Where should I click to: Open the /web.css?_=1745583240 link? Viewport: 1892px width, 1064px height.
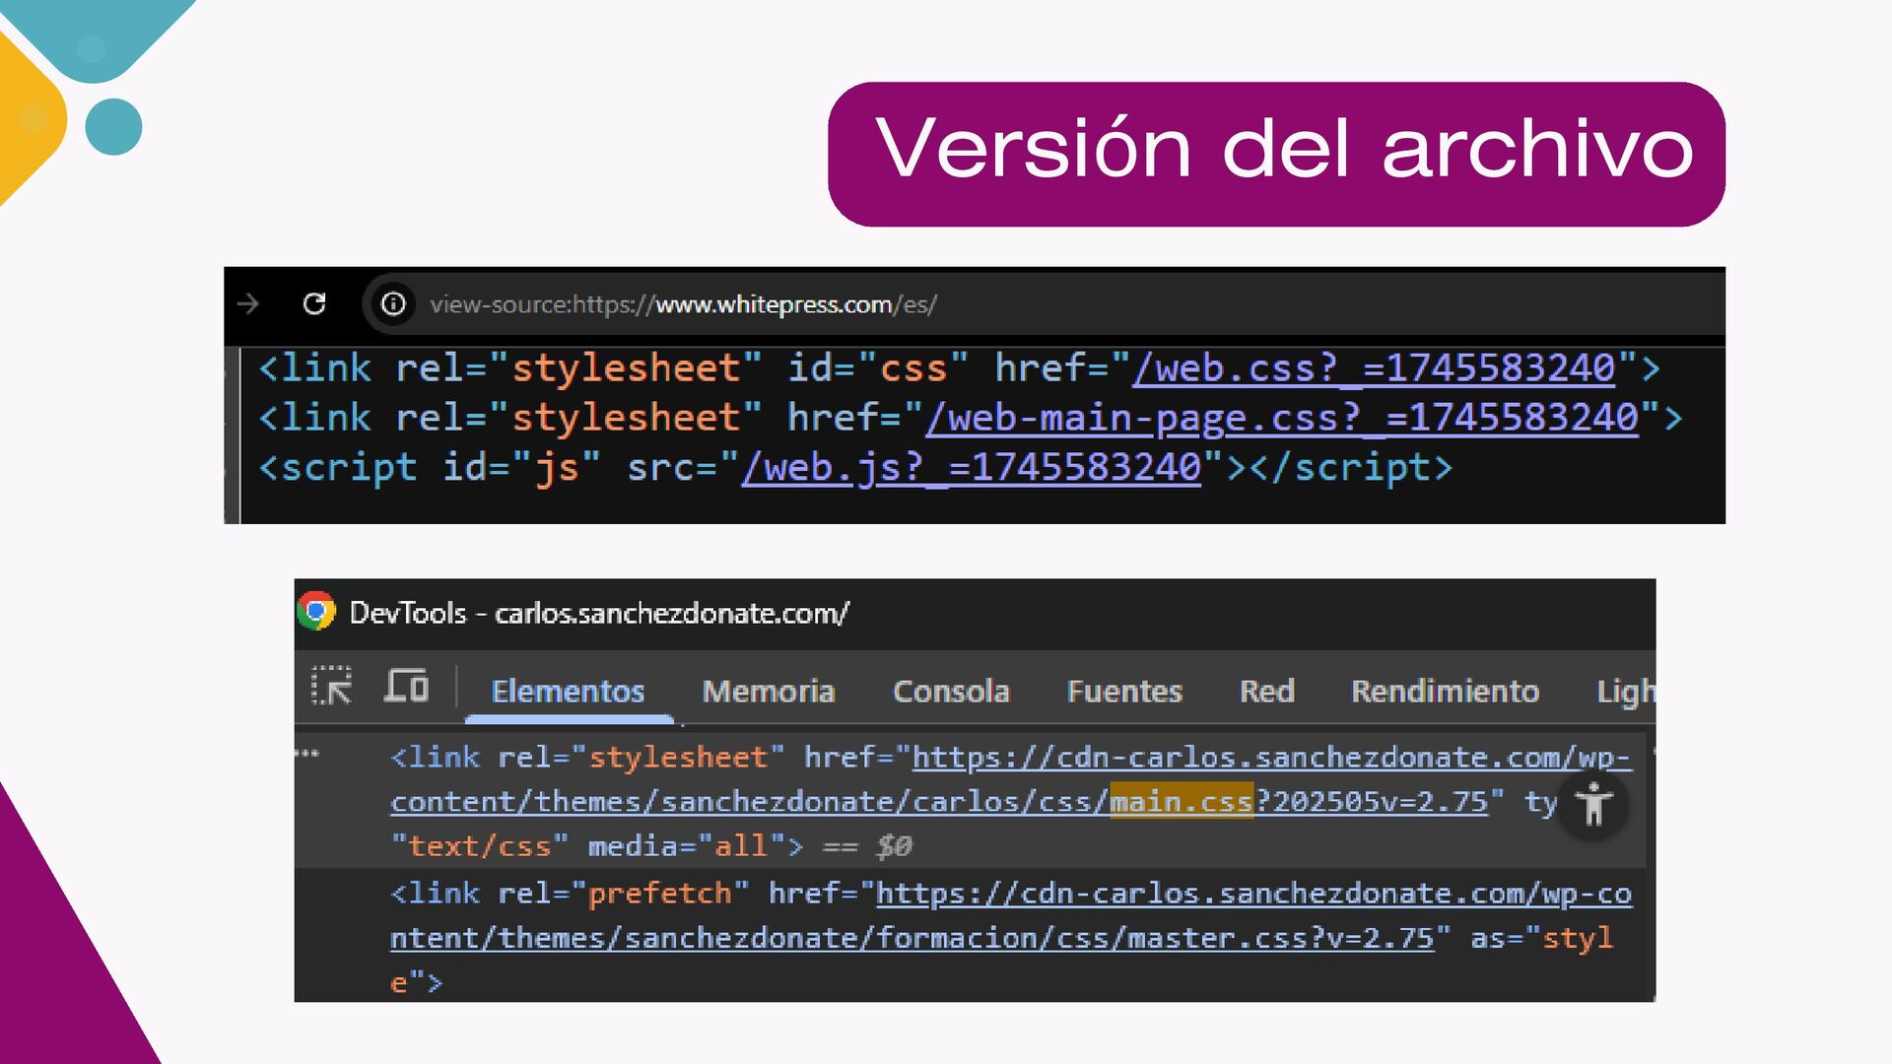(1375, 368)
